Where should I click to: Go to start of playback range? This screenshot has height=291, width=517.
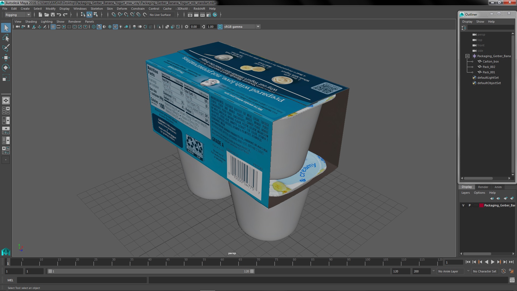tap(468, 262)
